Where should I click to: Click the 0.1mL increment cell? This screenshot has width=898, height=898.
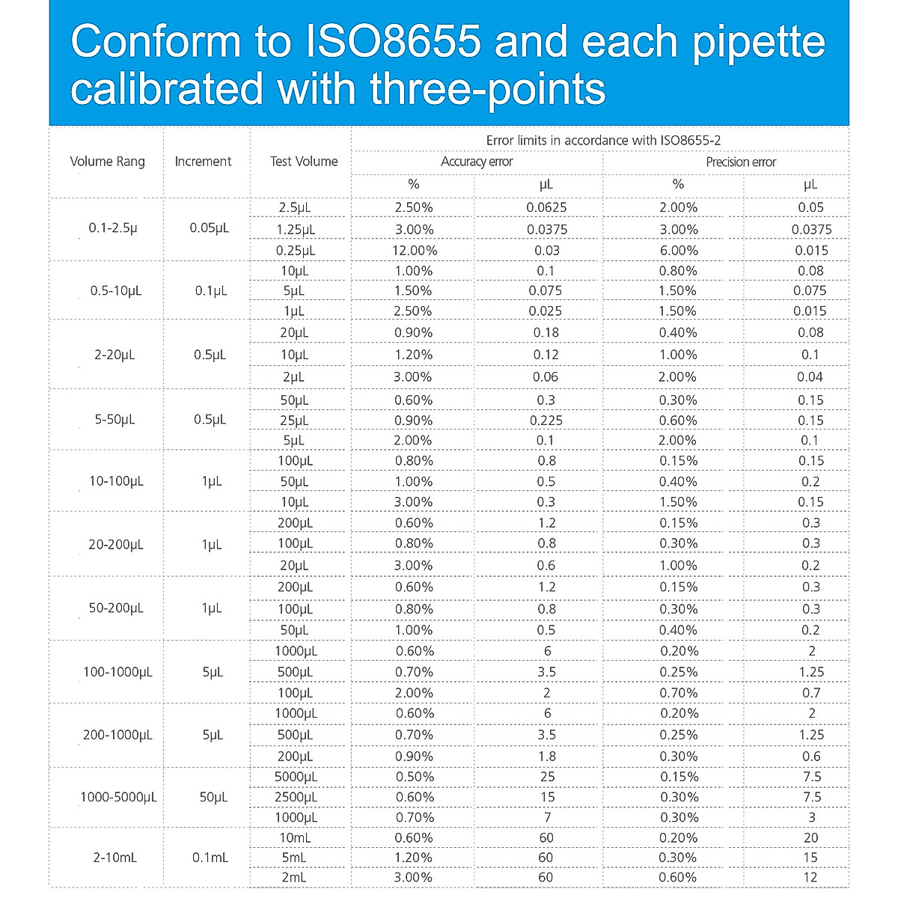[210, 858]
